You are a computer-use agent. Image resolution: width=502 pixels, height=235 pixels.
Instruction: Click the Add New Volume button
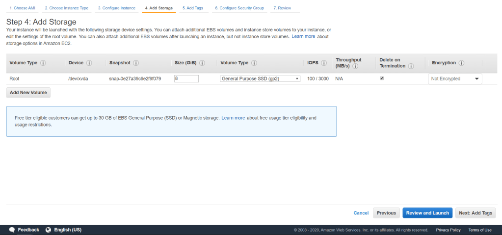click(28, 92)
